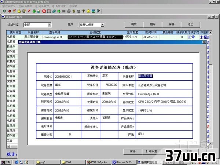Click the trash bin toolbar icon
220x165 pixels.
tap(78, 11)
